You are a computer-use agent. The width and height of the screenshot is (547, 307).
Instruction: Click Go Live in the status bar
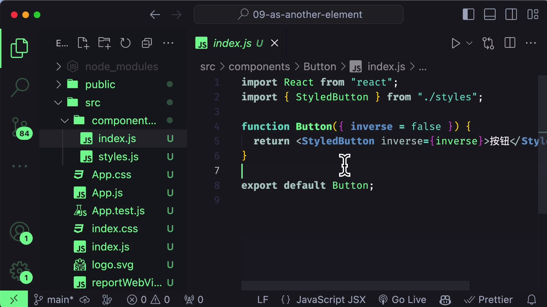click(403, 300)
